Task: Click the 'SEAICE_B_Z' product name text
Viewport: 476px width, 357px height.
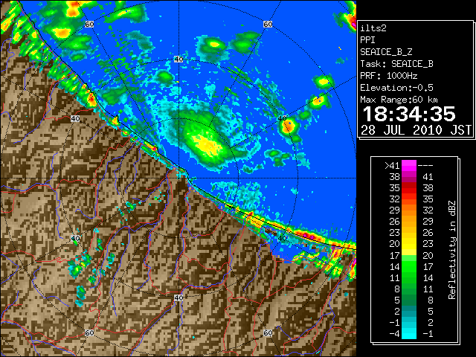Action: click(x=386, y=52)
